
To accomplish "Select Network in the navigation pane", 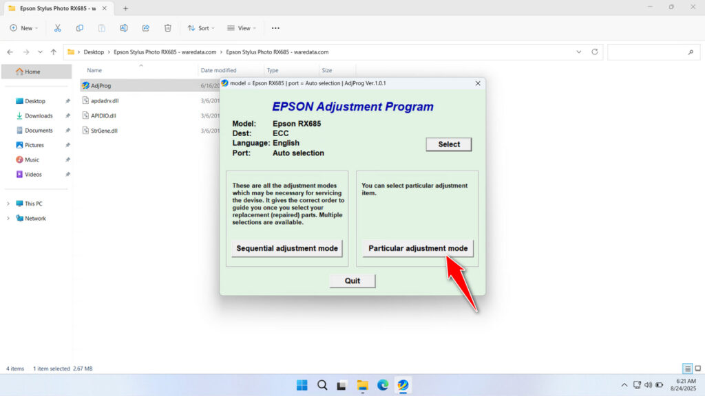I will (35, 219).
